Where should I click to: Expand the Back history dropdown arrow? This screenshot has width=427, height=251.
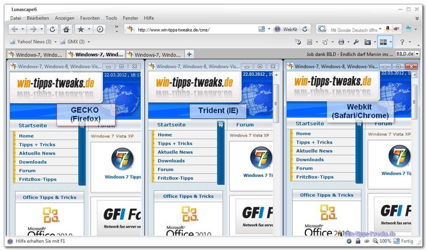tap(23, 29)
